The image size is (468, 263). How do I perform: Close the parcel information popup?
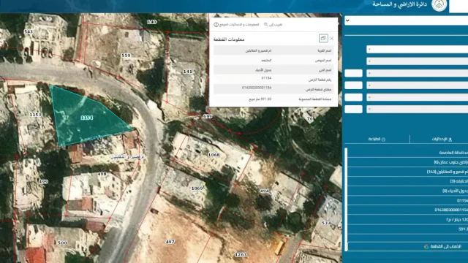331,39
